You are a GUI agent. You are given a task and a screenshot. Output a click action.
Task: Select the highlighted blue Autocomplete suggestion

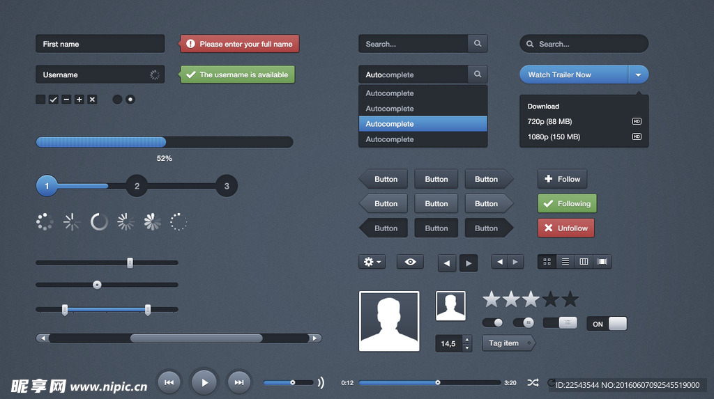point(423,124)
